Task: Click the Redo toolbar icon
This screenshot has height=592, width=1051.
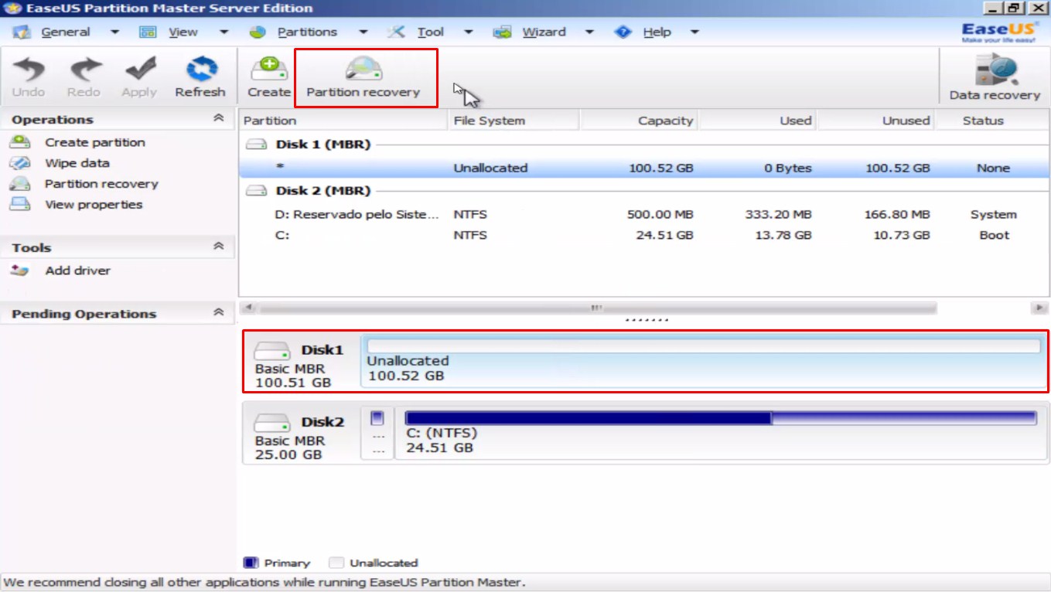Action: click(x=84, y=76)
